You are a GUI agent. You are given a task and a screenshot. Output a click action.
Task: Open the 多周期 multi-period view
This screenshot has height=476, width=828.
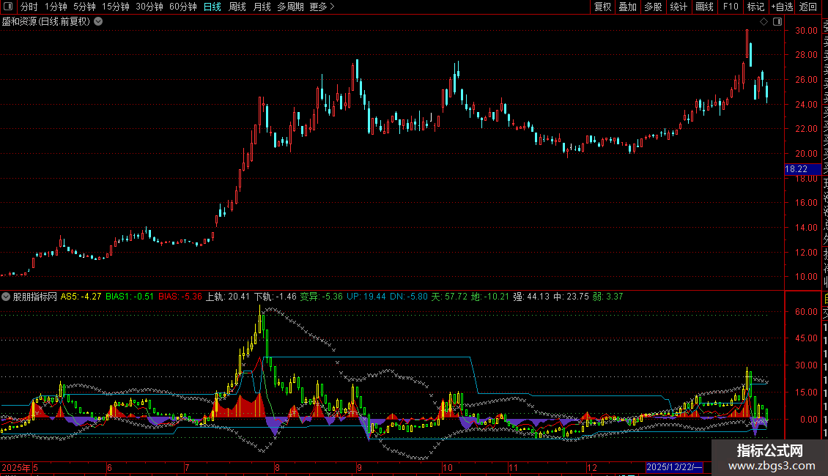tap(290, 7)
